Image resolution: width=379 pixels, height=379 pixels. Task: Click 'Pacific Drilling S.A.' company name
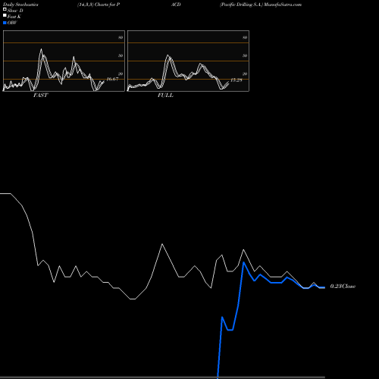pos(241,5)
